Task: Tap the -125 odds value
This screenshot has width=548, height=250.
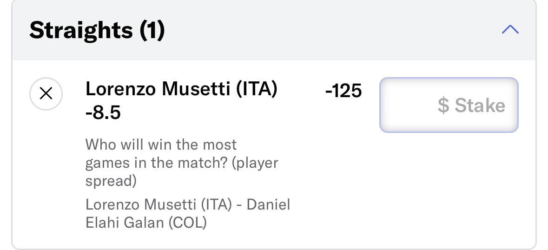Action: click(x=343, y=91)
